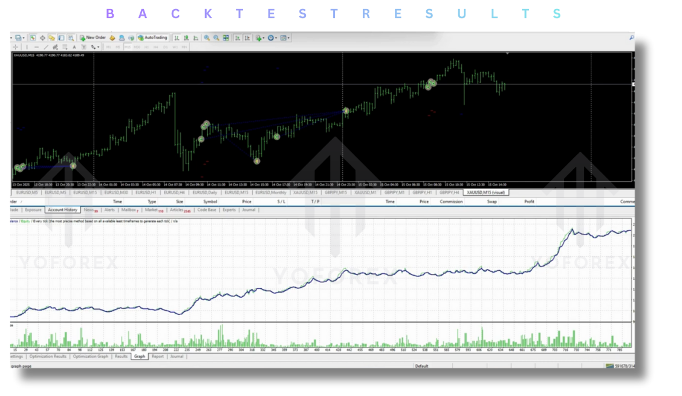Viewport: 682px width, 396px height.
Task: Open the Code Base section
Action: [206, 210]
